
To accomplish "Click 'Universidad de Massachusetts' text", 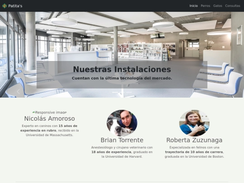I will point(49,135).
